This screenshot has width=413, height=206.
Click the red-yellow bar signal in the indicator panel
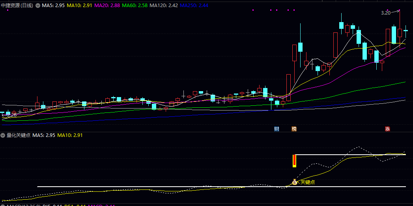(295, 161)
